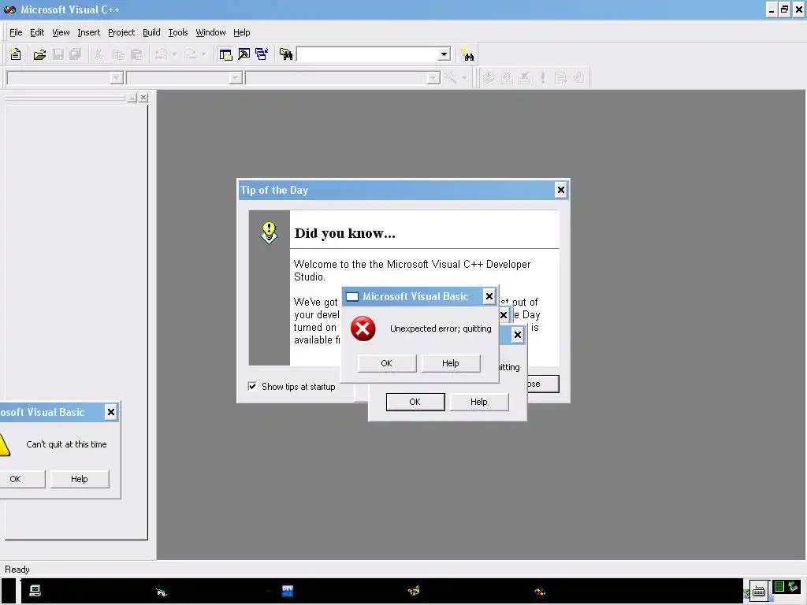
Task: Open the Project menu
Action: 121,32
